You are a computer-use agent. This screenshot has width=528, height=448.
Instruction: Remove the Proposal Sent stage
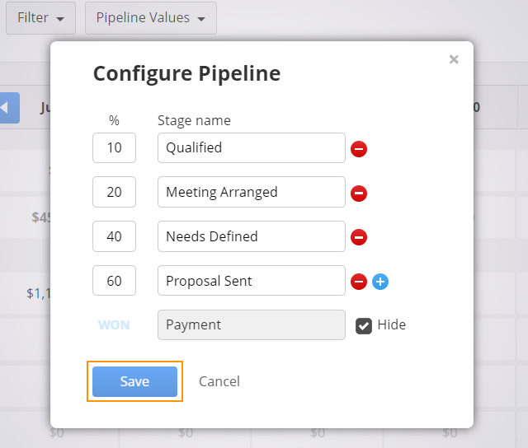coord(359,282)
